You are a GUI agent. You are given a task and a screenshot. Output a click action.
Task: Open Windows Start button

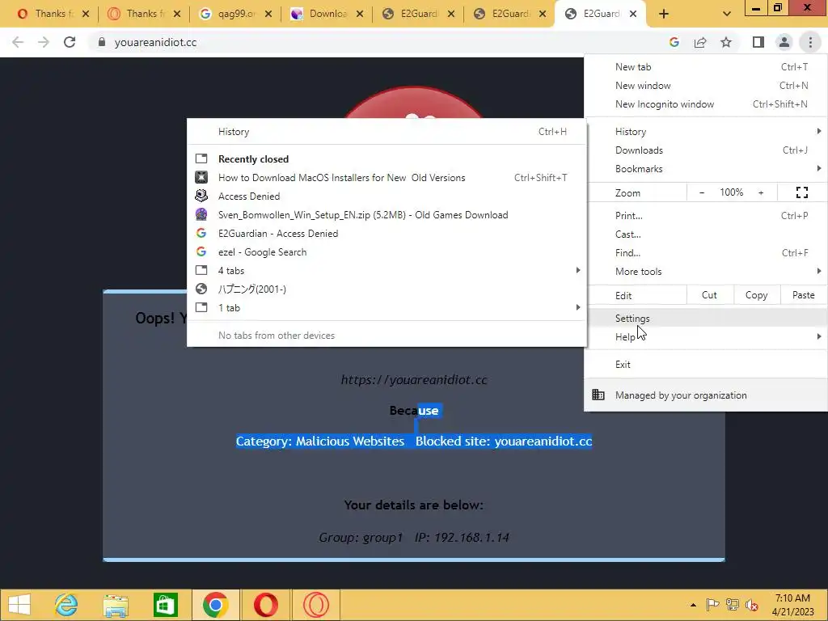coord(19,605)
